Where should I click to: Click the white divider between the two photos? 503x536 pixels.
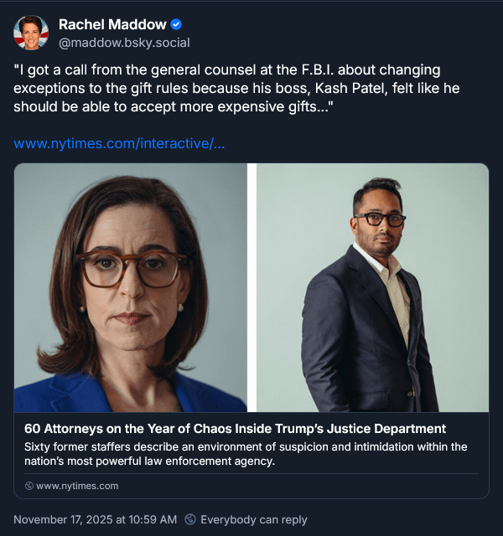tap(251, 287)
